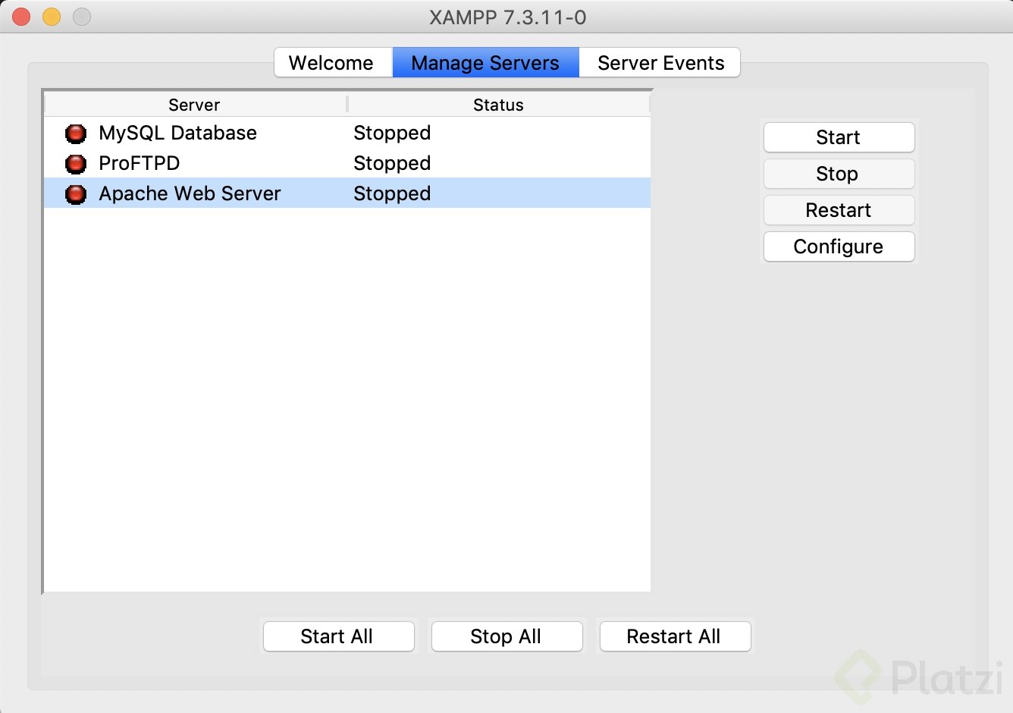Close the XAMPP window with red button
The width and height of the screenshot is (1013, 713).
[x=21, y=17]
